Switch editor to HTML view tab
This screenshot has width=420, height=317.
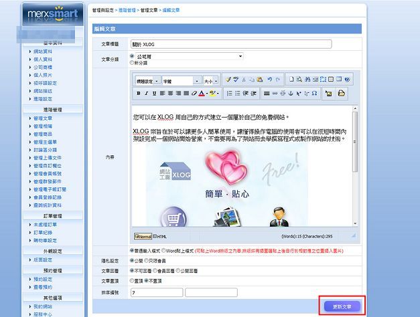pyautogui.click(x=159, y=237)
